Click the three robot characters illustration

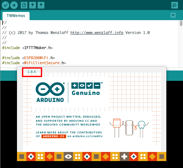click(x=129, y=128)
